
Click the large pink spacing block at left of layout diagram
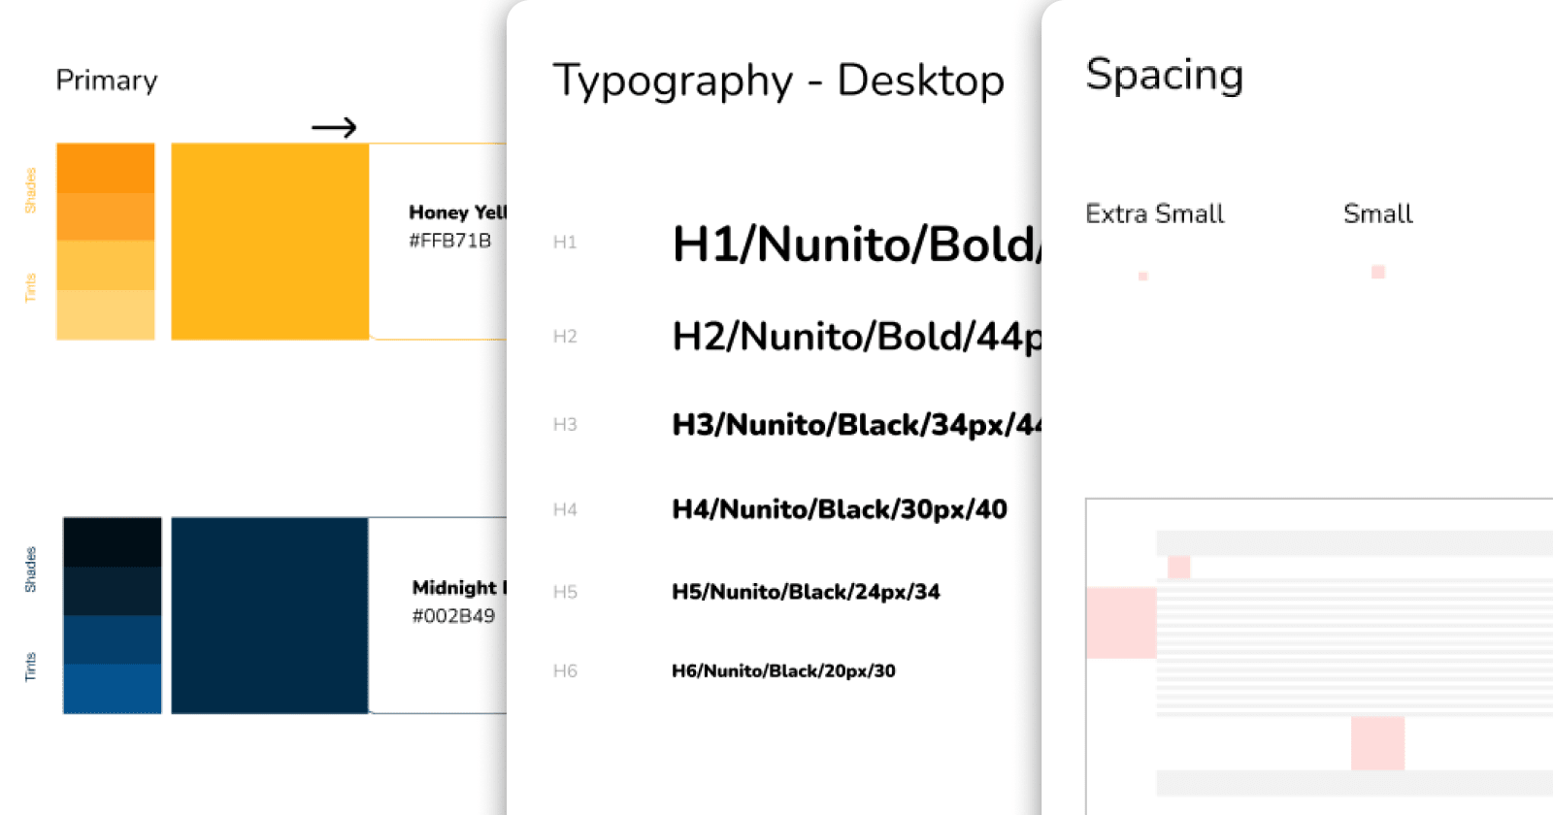point(1121,623)
